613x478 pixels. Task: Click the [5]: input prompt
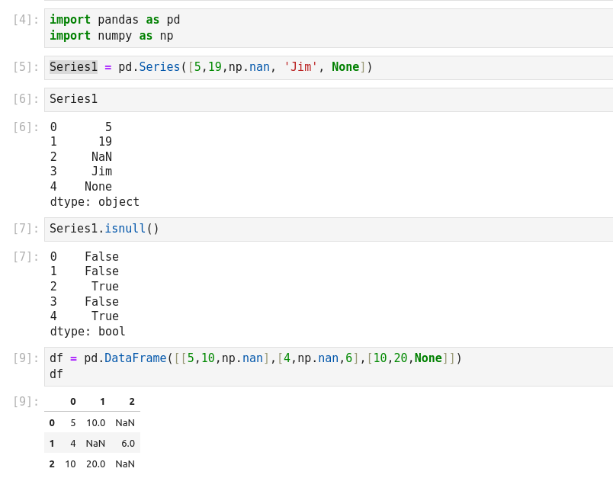pos(25,67)
